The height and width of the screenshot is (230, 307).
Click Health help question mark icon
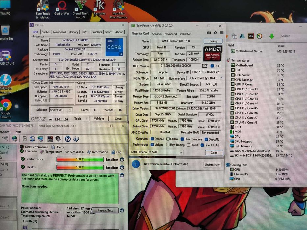[122, 168]
